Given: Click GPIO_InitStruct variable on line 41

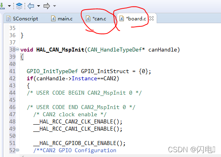Looking at the screenshot, I should pyautogui.click(x=105, y=72).
